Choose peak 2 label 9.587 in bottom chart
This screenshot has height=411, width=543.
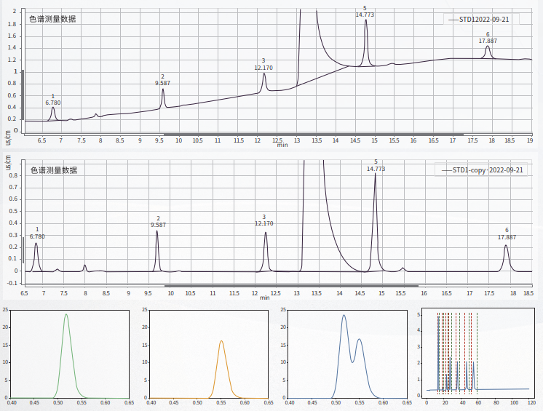(158, 225)
